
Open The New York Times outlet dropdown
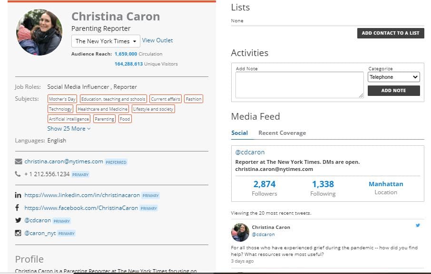pyautogui.click(x=106, y=41)
